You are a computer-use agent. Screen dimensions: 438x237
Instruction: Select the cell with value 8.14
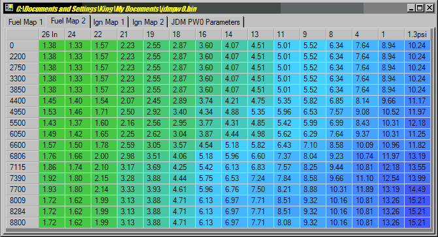point(365,101)
